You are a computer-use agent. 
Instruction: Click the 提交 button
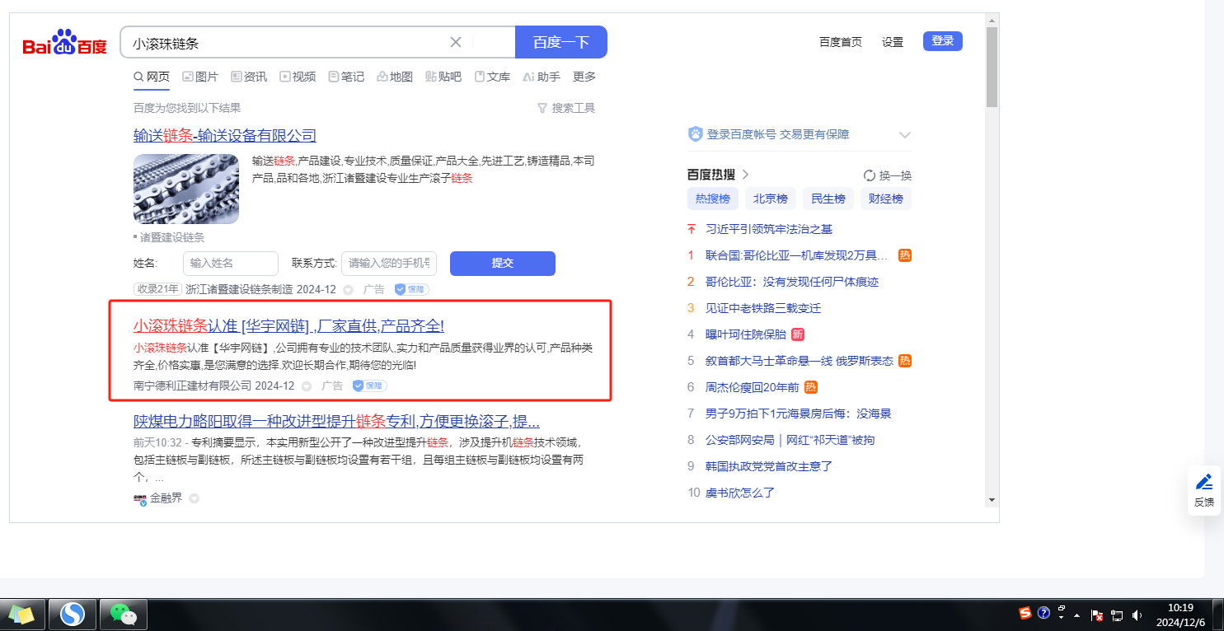coord(503,264)
